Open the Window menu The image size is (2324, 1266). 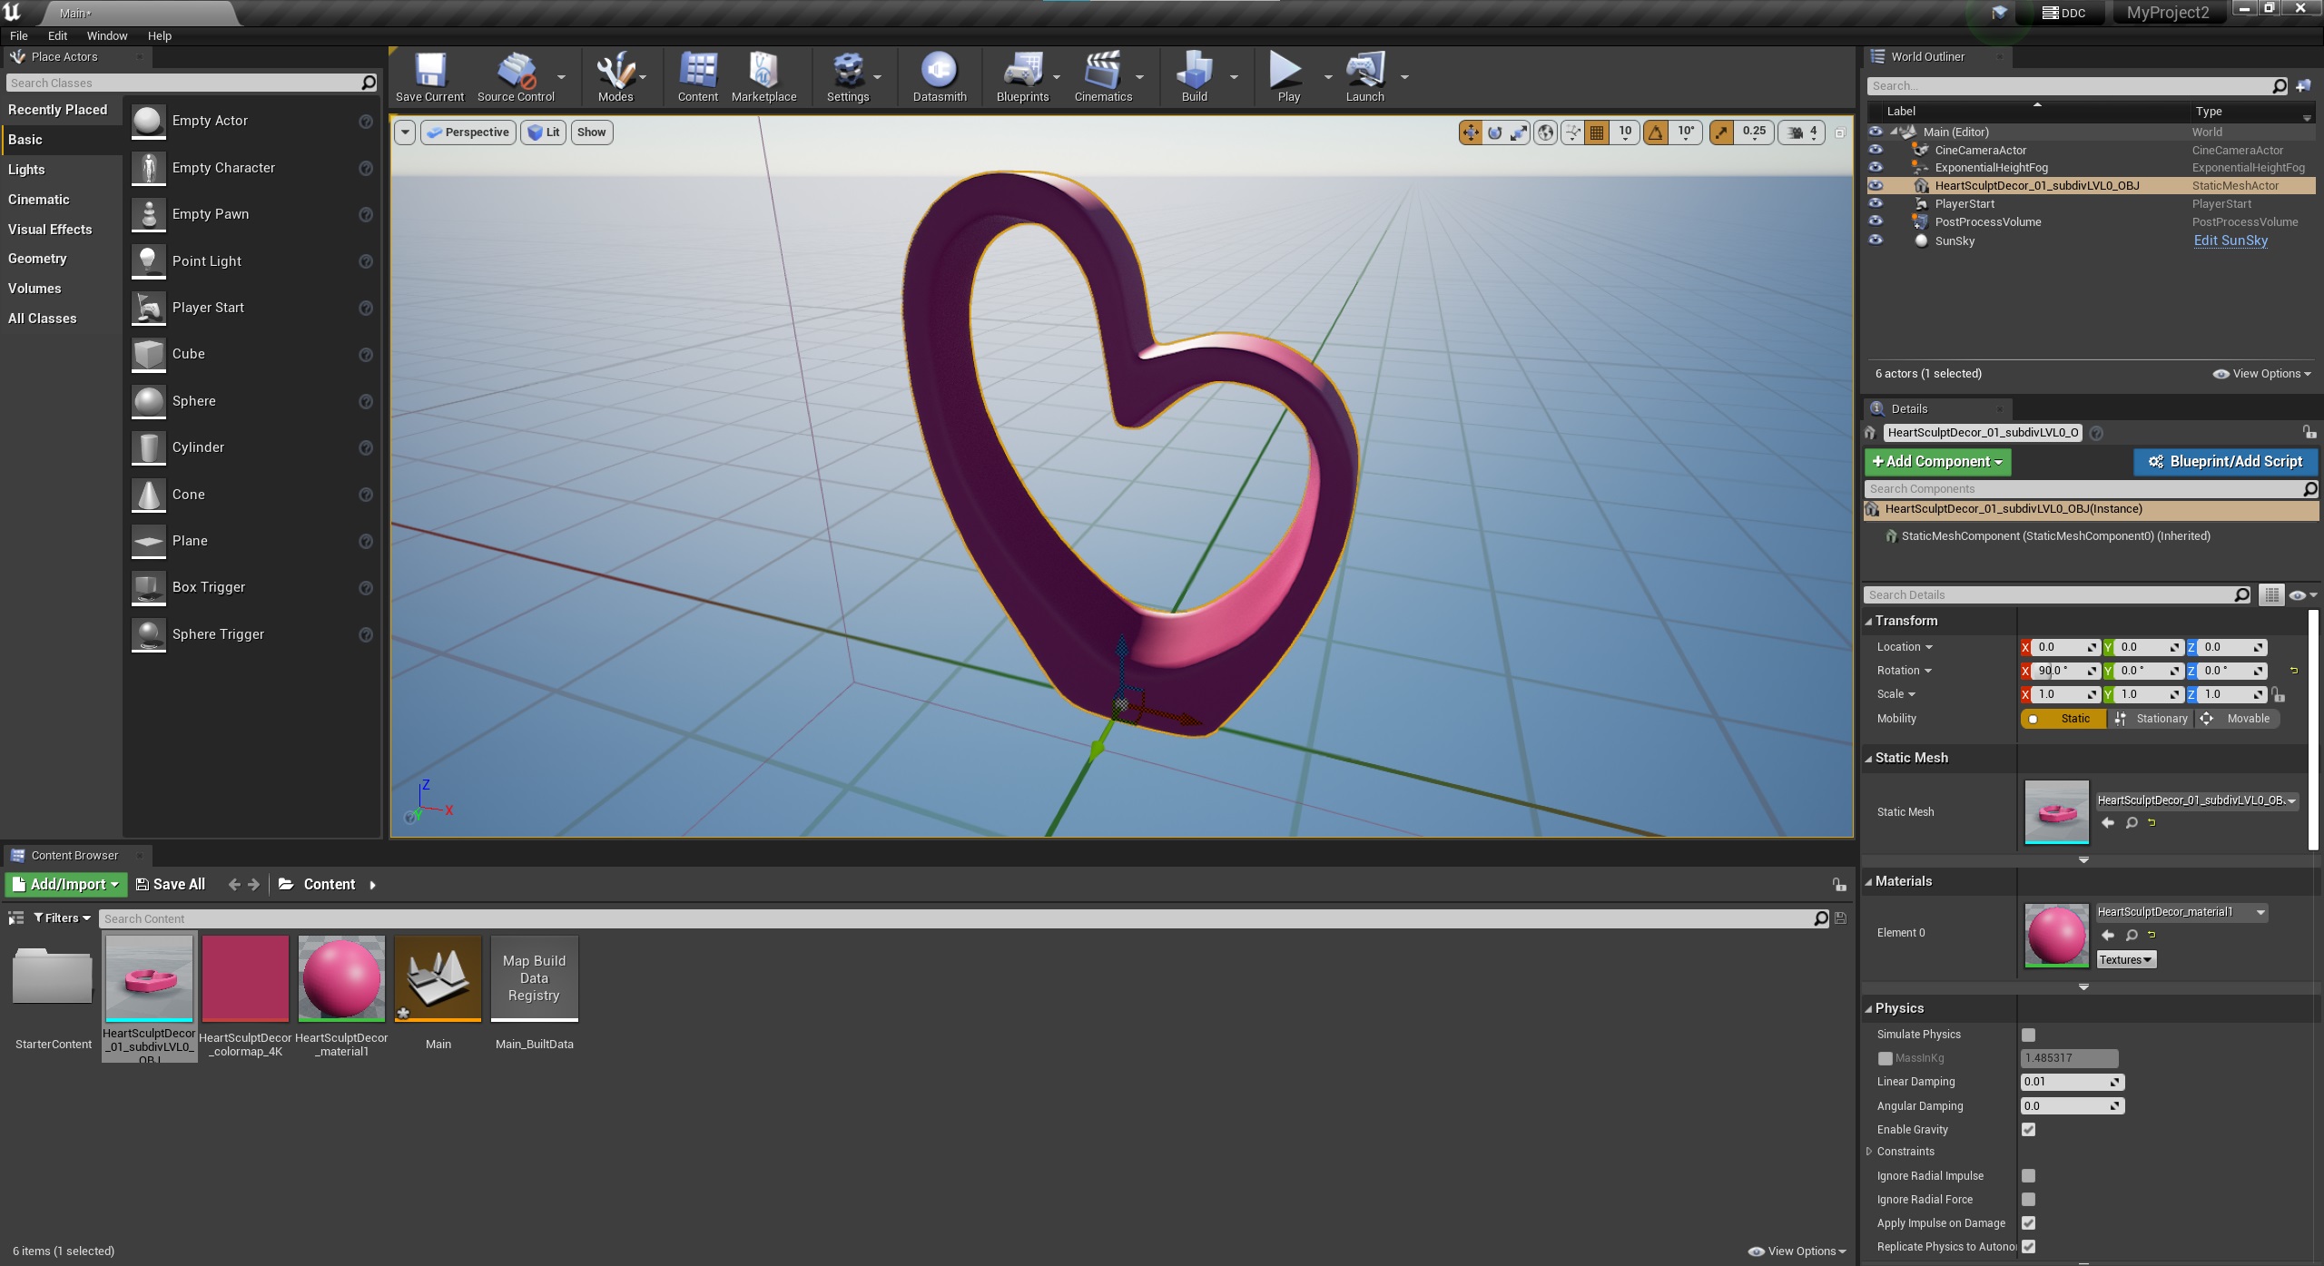pos(106,36)
